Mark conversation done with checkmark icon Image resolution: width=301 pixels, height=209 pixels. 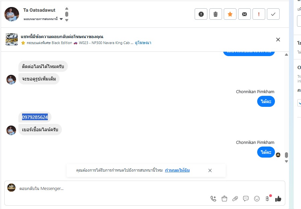pos(273,14)
